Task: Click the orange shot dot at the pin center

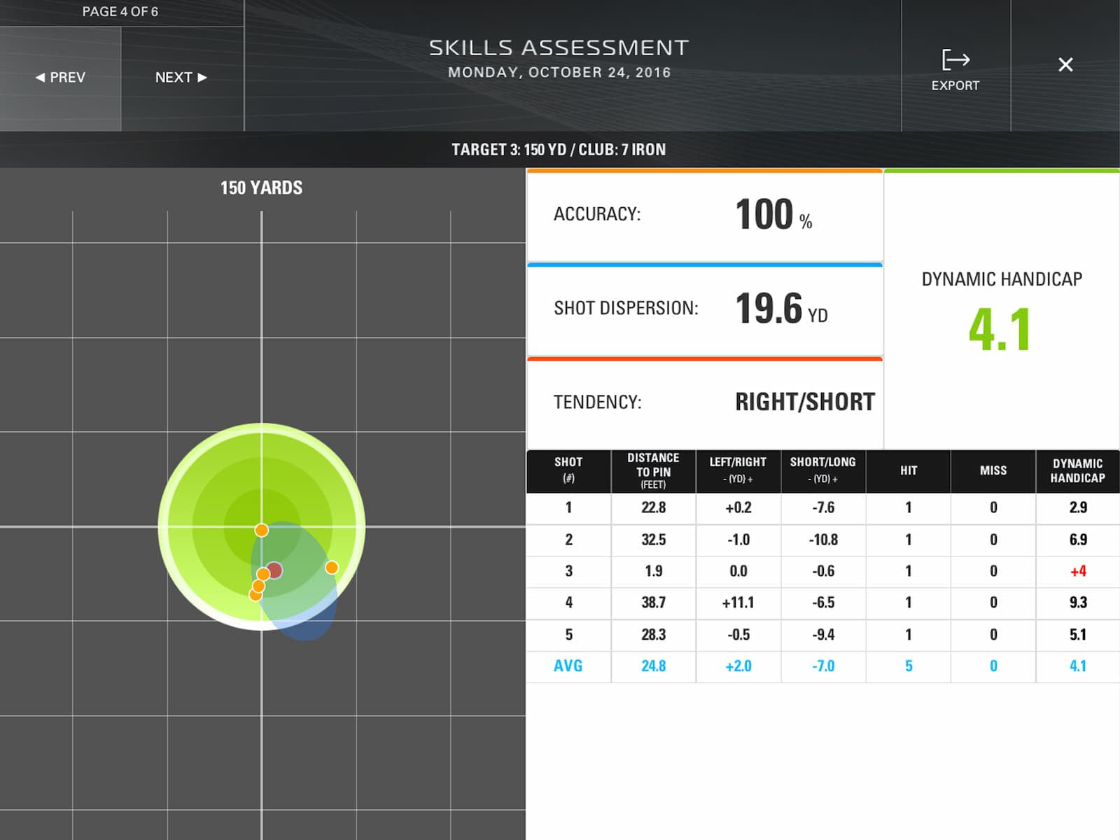Action: [261, 530]
